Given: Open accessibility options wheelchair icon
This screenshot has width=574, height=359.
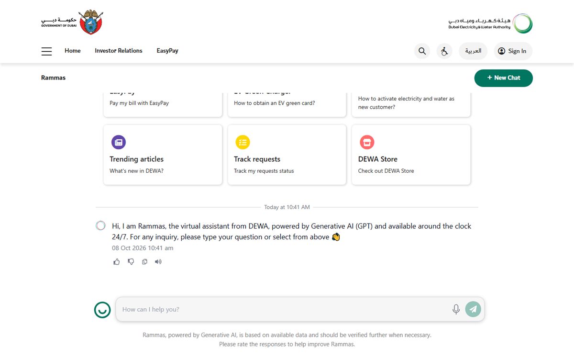Looking at the screenshot, I should (x=444, y=51).
